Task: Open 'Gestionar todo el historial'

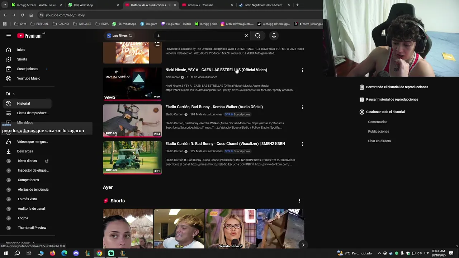Action: click(x=382, y=112)
